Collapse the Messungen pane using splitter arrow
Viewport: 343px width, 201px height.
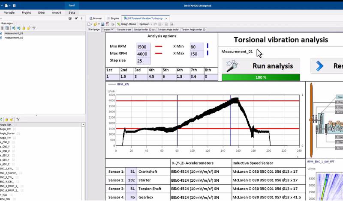pos(36,115)
